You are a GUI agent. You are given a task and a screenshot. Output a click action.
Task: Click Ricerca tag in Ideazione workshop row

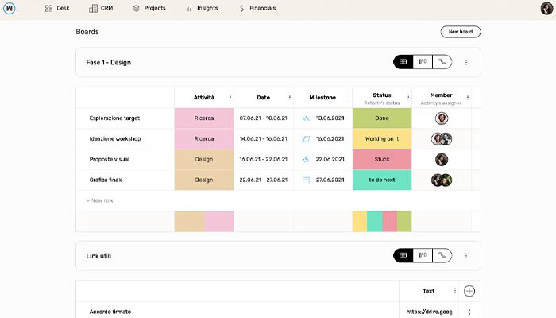click(x=204, y=139)
